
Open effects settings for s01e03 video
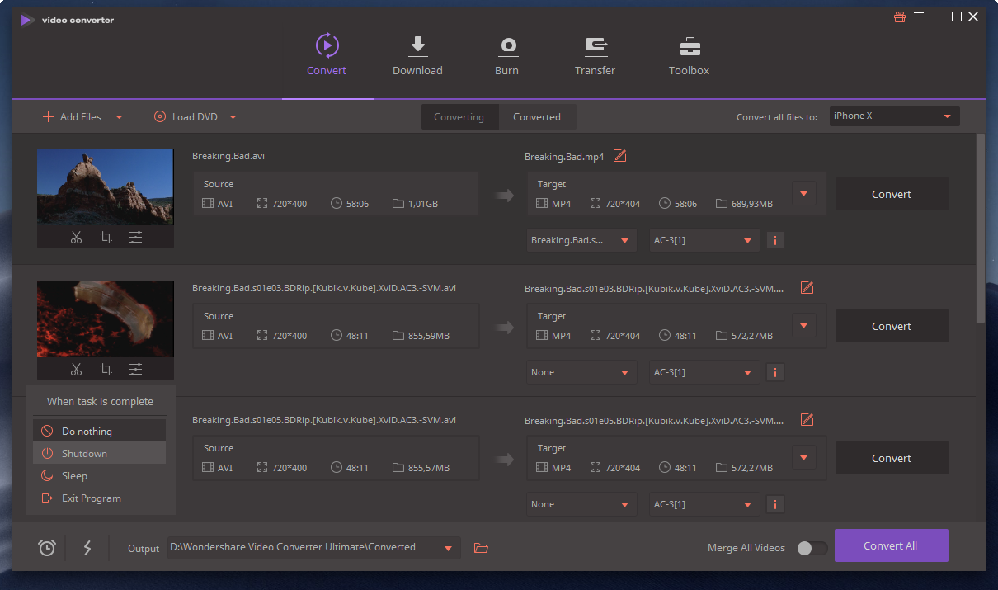[x=135, y=370]
